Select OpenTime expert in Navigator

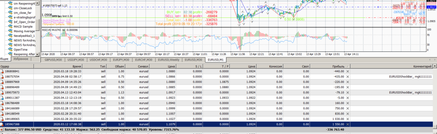point(20,50)
